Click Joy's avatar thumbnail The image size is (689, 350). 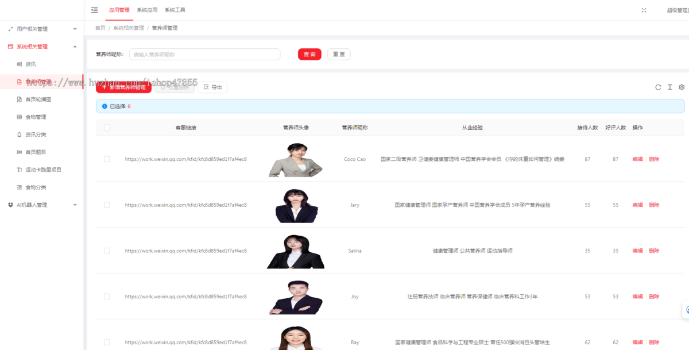pos(295,297)
